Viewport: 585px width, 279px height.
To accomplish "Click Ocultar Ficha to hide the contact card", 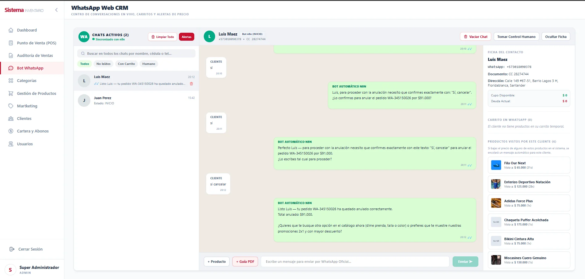I will [x=556, y=37].
